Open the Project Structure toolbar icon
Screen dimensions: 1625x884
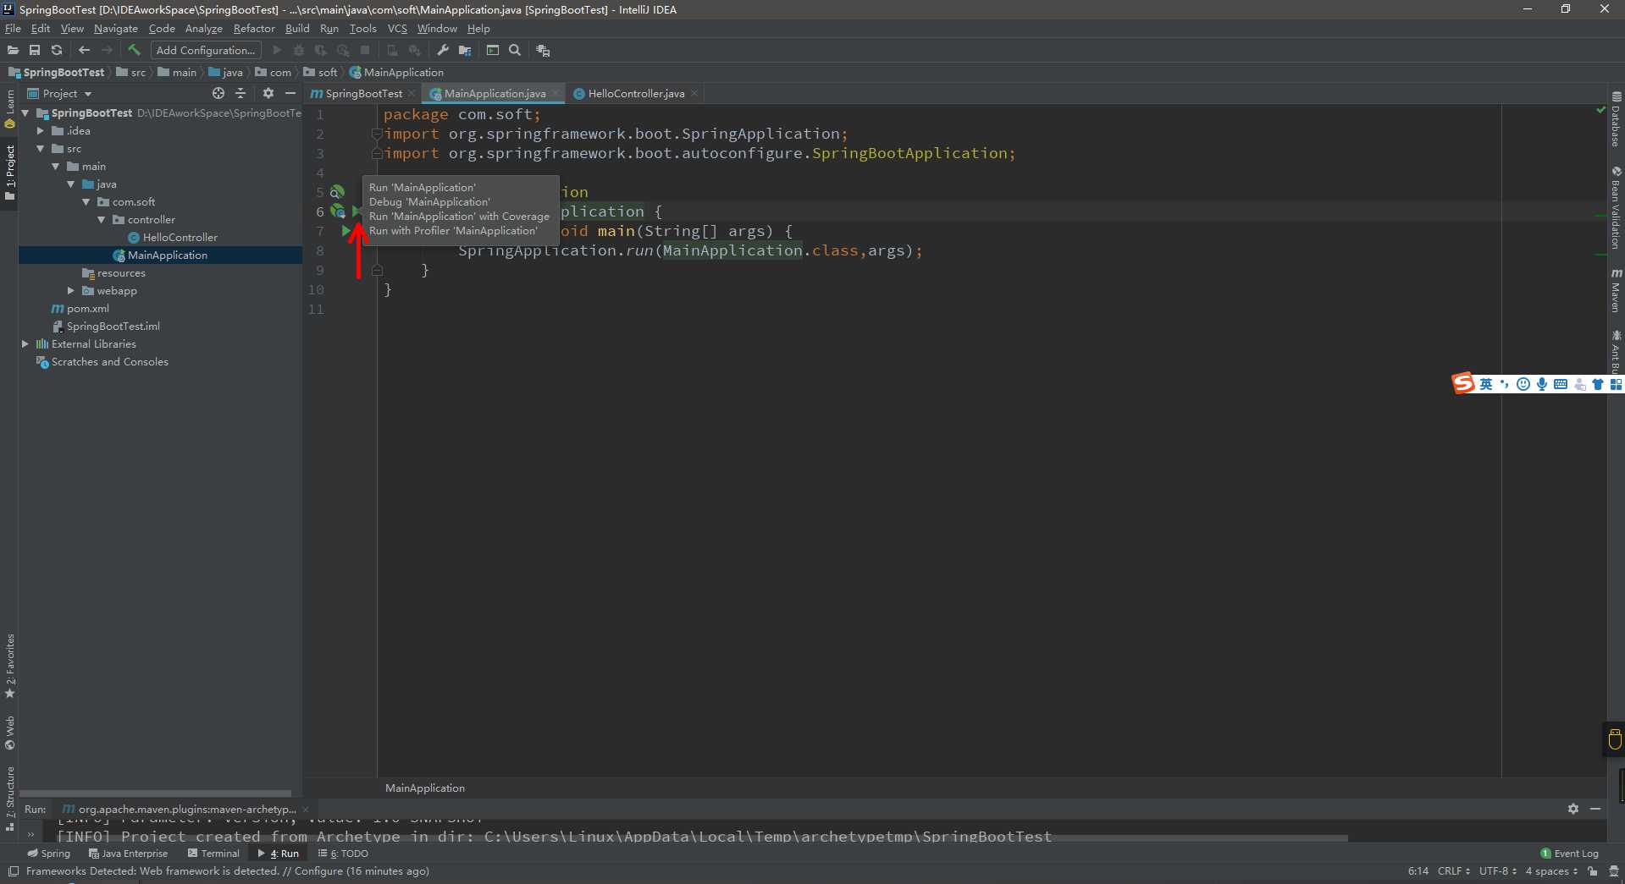(465, 51)
